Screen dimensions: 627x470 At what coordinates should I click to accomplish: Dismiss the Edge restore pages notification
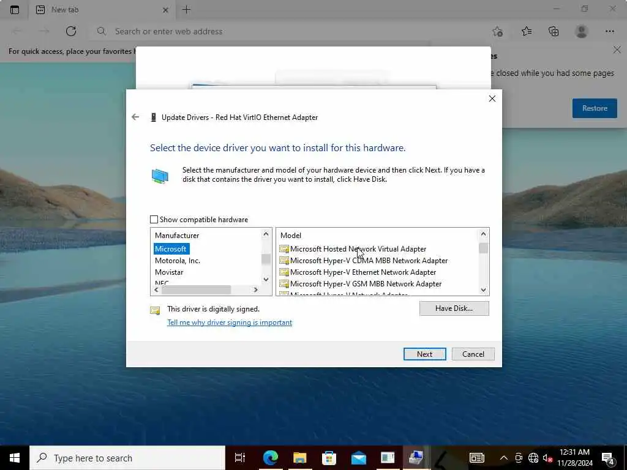(617, 50)
